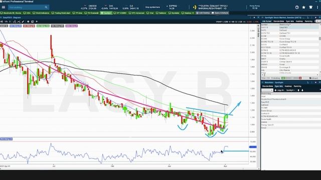
Task: Click the Add Desktop button
Action: 203,13
